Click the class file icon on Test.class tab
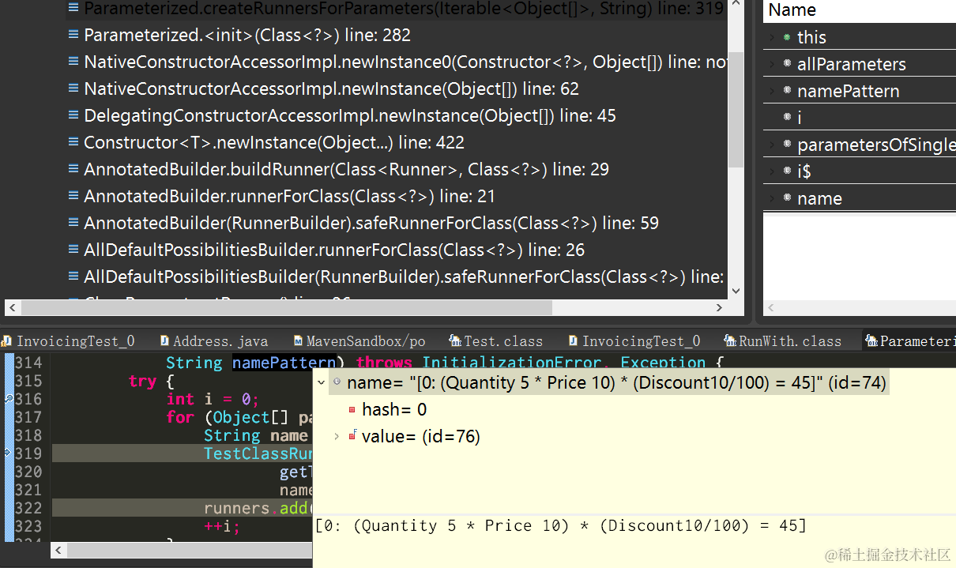 pos(455,341)
